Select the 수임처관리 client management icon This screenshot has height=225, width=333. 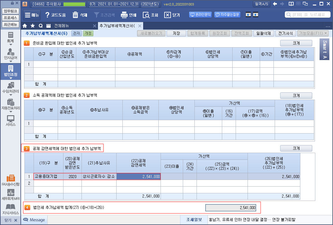pos(10,87)
